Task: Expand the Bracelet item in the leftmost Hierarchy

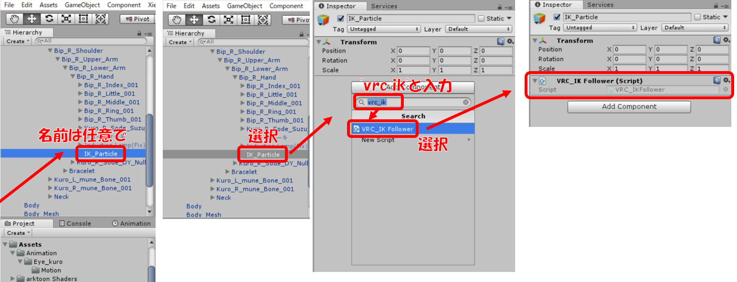Action: click(x=65, y=171)
